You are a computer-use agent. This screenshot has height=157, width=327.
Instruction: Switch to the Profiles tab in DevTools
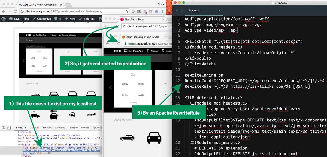click(x=85, y=128)
